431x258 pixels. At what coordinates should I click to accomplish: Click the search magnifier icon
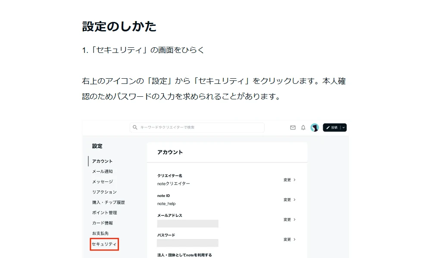135,127
